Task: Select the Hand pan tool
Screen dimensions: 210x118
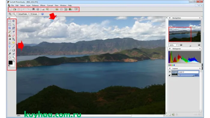Action: 10,57
